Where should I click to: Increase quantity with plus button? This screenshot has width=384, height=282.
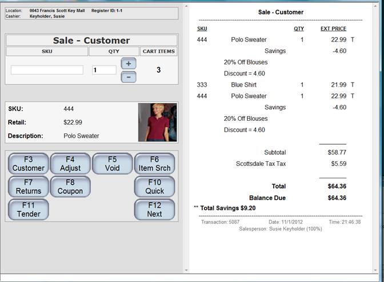click(x=129, y=64)
